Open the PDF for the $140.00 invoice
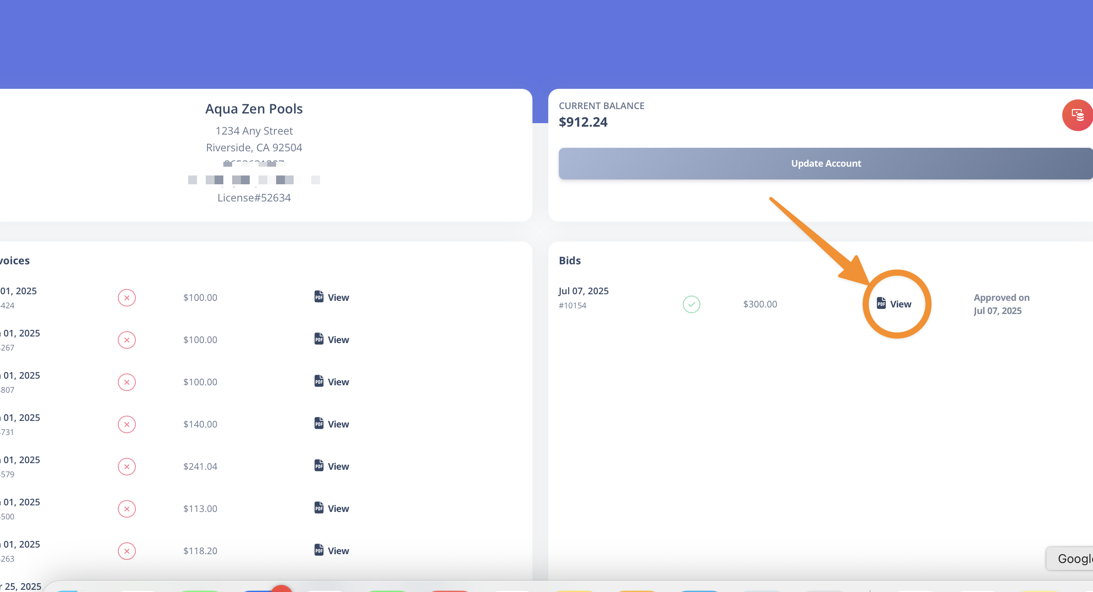 pyautogui.click(x=332, y=424)
